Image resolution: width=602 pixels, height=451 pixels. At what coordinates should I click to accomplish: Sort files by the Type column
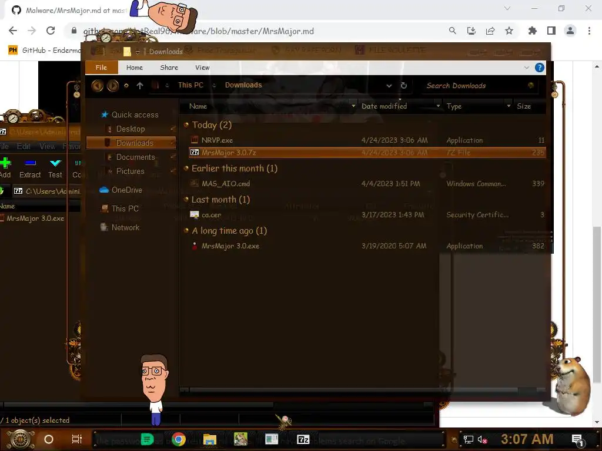(x=454, y=106)
